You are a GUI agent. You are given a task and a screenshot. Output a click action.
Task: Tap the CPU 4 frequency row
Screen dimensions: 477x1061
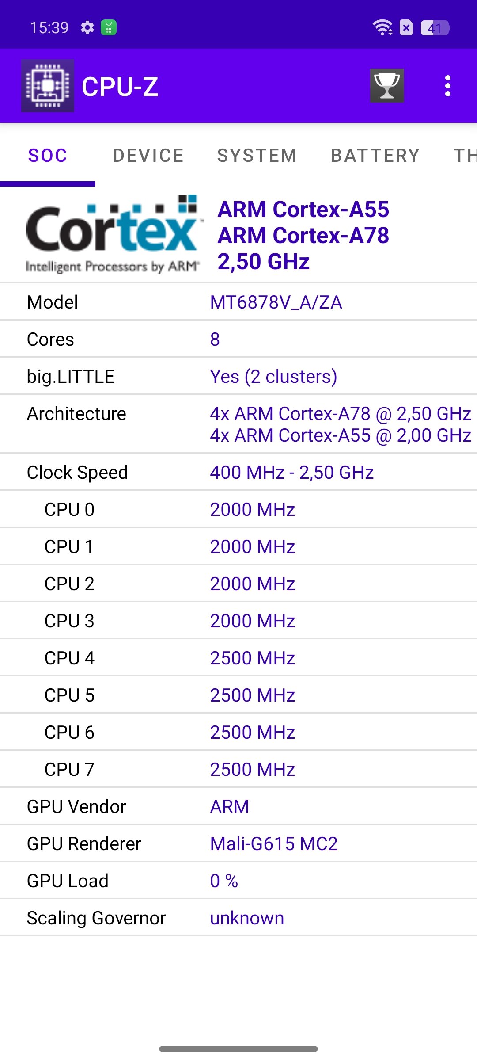[238, 658]
